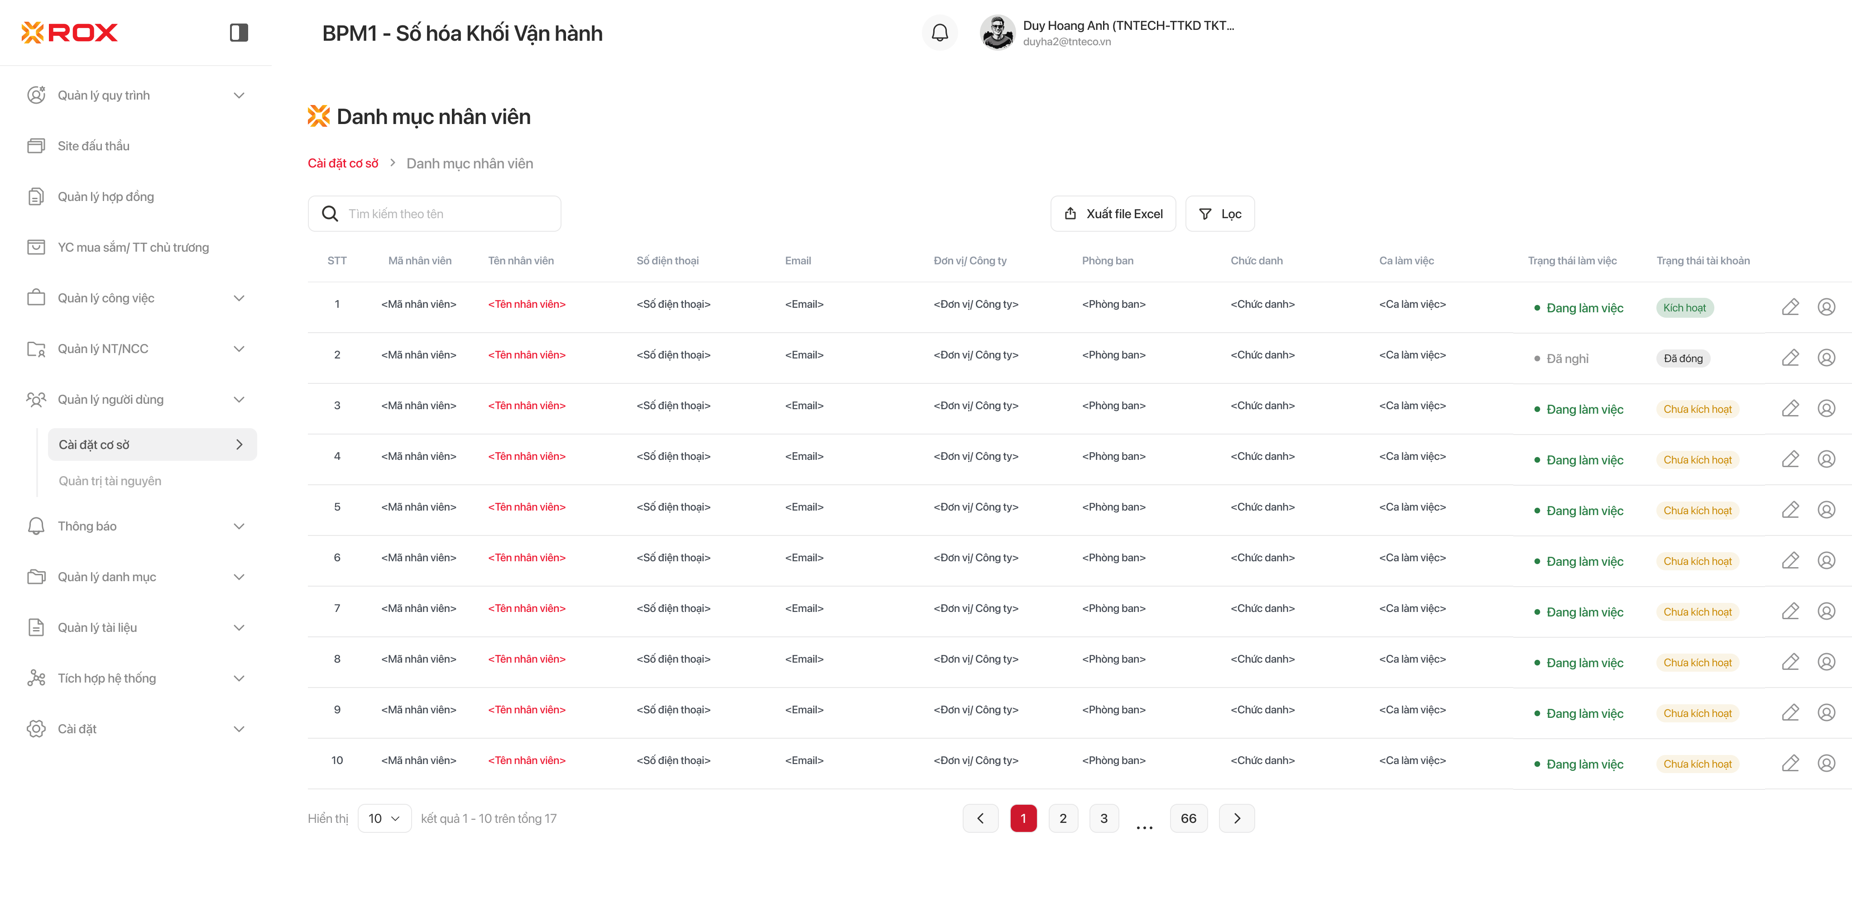Click Cài đặt cơ sở breadcrumb link
This screenshot has height=898, width=1852.
coord(343,164)
